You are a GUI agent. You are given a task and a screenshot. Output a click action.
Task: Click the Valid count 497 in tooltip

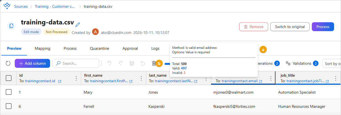184,68
